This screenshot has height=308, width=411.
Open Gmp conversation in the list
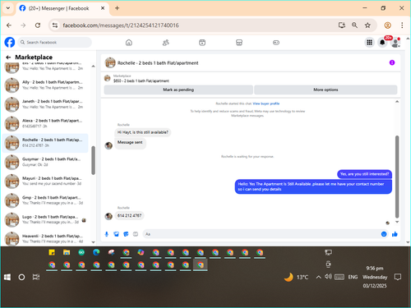[x=45, y=200]
